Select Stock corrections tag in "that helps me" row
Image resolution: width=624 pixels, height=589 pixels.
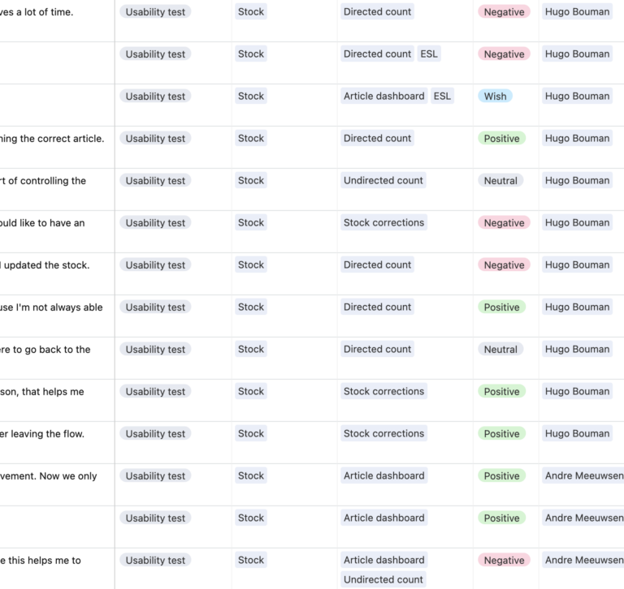point(383,392)
